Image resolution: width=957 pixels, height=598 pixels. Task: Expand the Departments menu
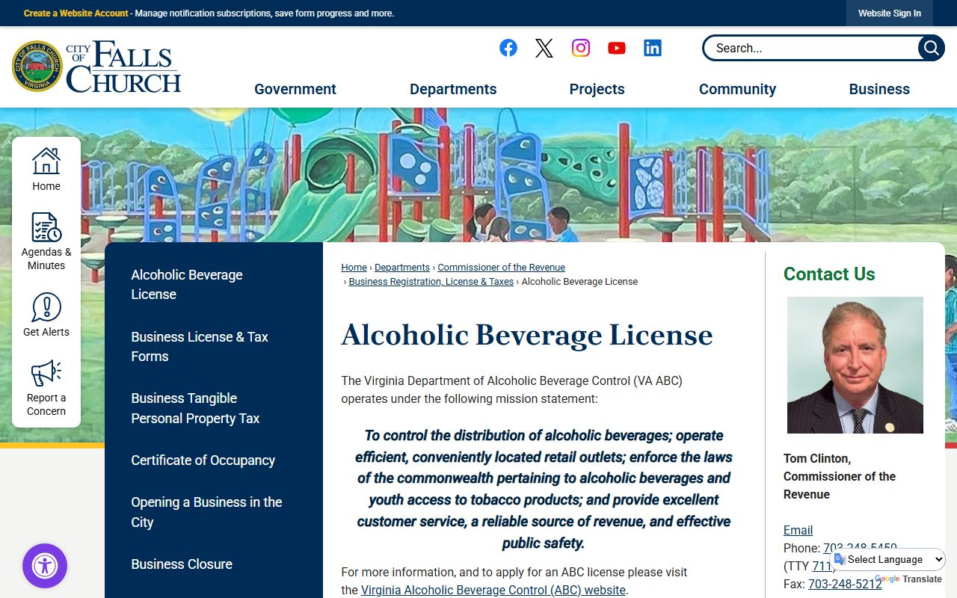click(x=453, y=89)
